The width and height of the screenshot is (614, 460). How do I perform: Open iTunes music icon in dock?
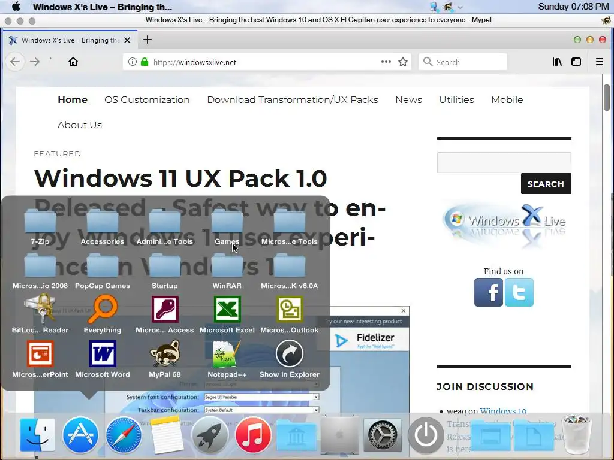click(253, 435)
